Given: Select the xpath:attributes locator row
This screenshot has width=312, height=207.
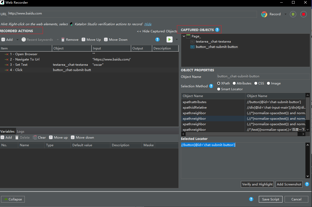Looking at the screenshot, I should [243, 102].
